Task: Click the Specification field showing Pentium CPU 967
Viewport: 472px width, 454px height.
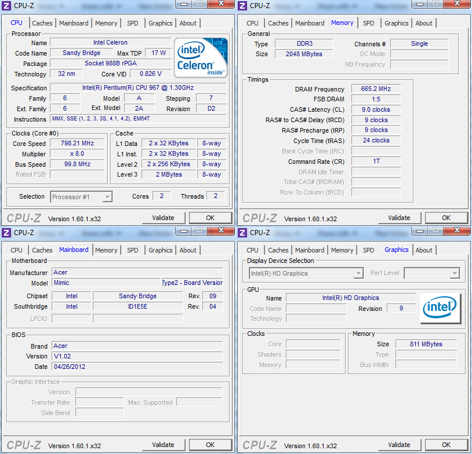Action: [x=138, y=88]
